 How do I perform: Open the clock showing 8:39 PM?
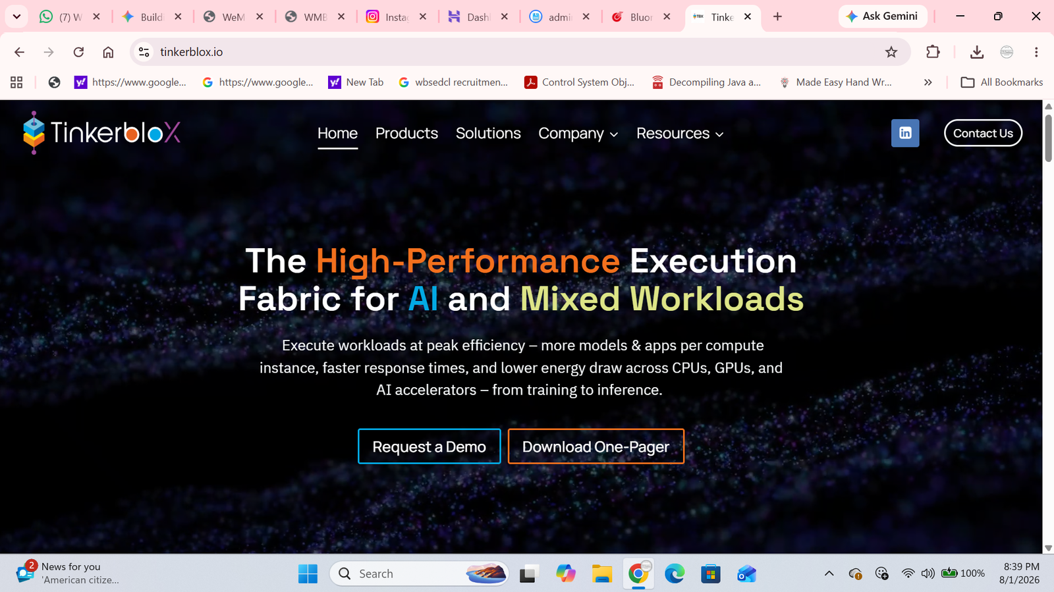1021,573
